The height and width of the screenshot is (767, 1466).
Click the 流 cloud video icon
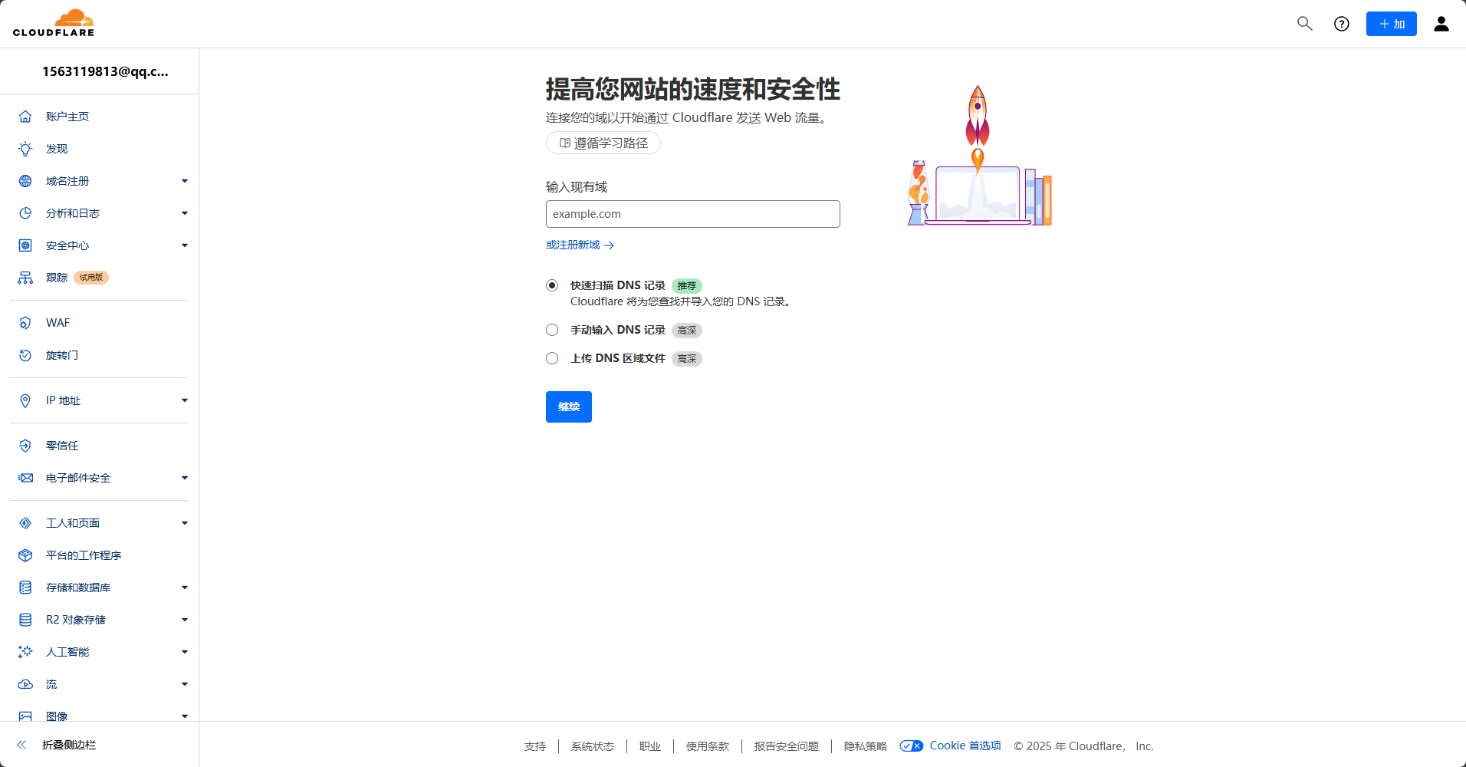tap(25, 684)
